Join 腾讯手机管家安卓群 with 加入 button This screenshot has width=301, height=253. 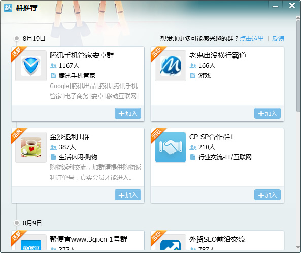[x=128, y=113]
